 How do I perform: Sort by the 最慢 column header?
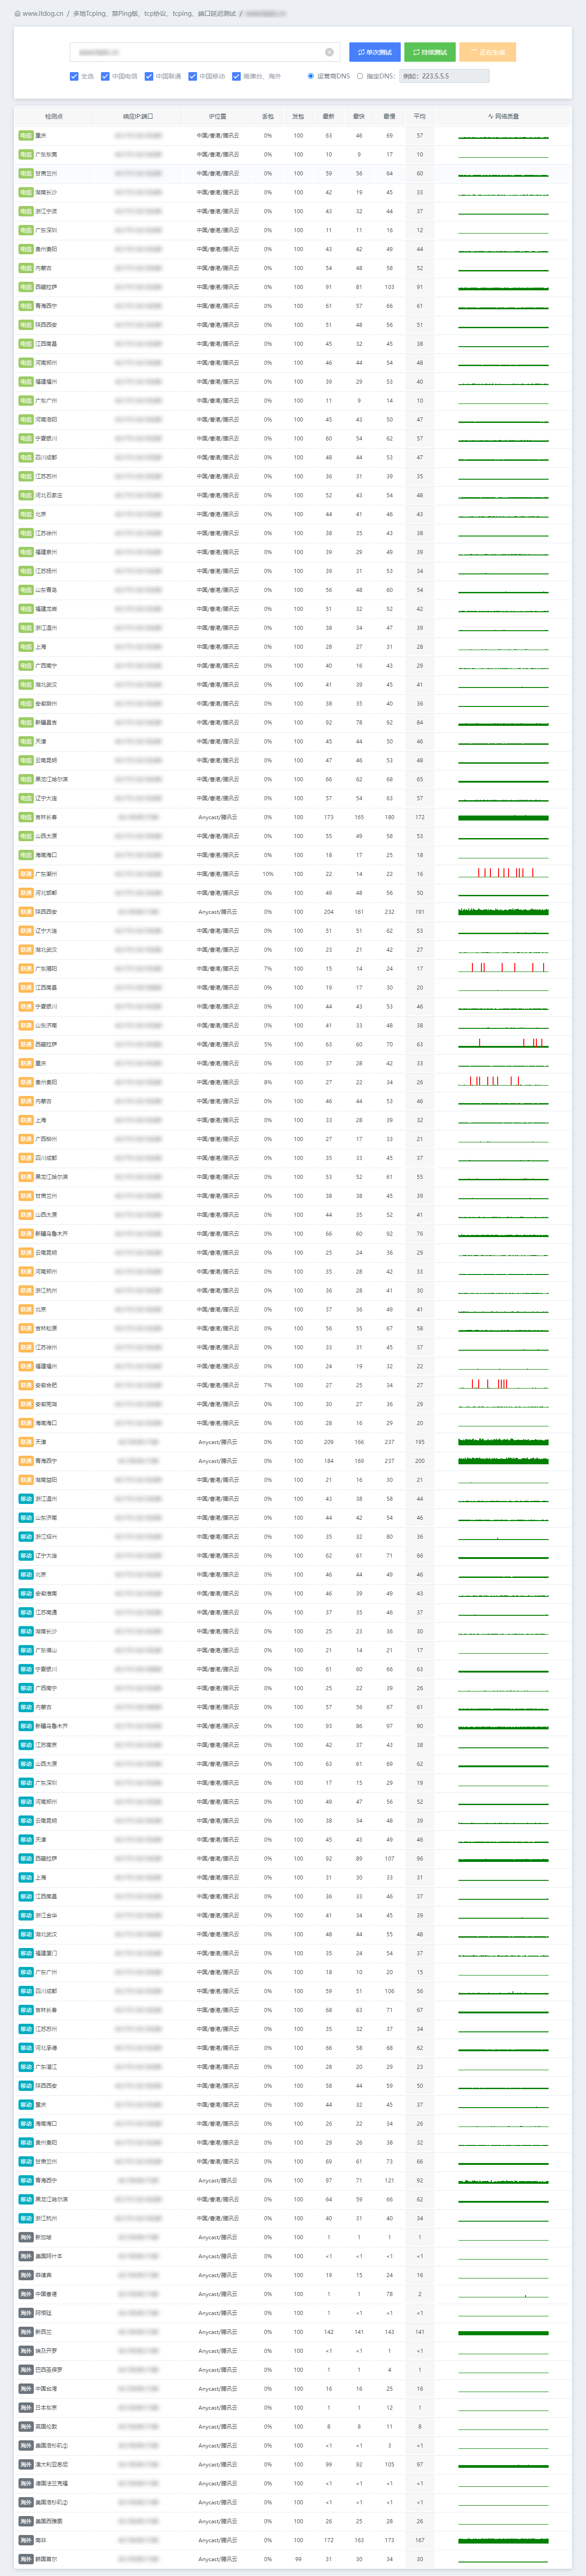[389, 116]
